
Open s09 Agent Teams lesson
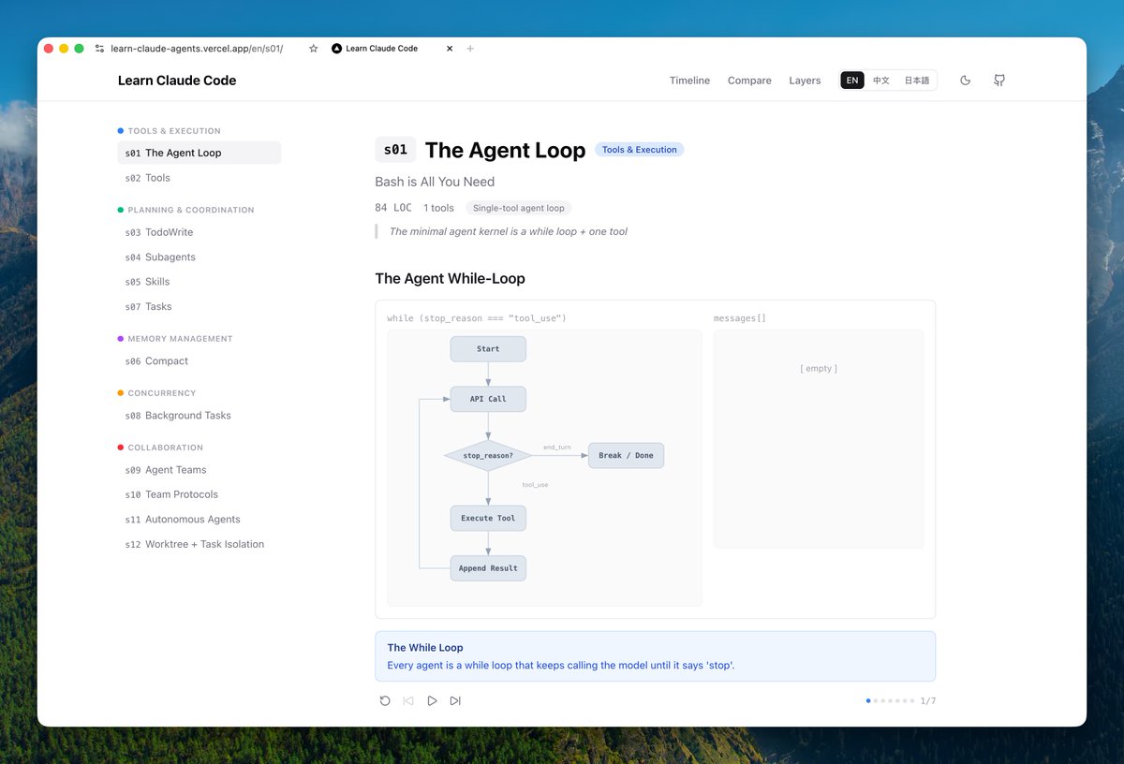coord(200,470)
